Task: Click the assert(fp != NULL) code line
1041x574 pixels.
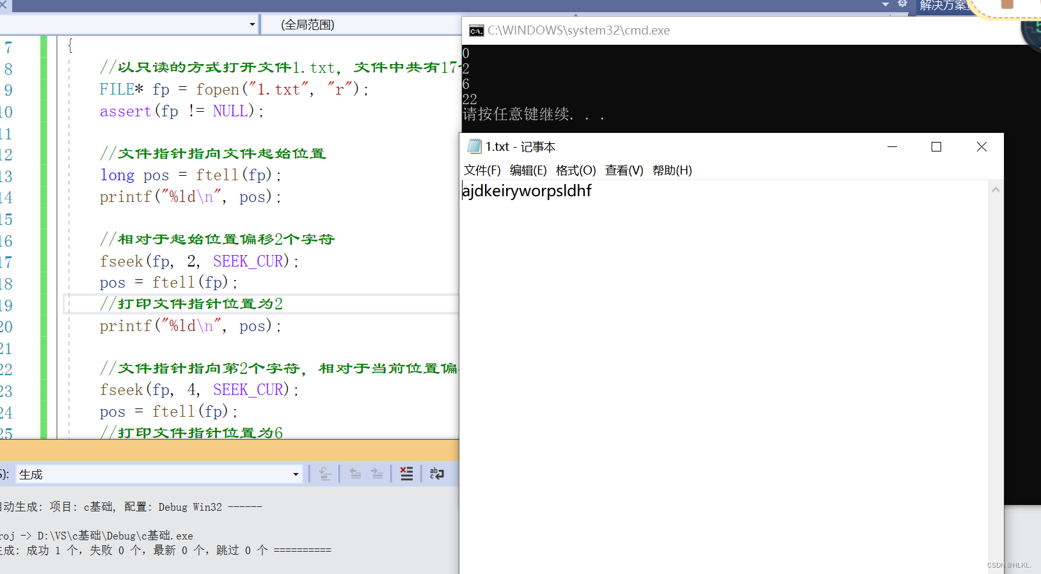Action: 182,111
